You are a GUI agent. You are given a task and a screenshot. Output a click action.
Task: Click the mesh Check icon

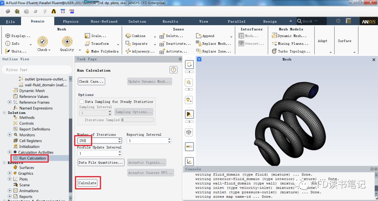point(43,42)
